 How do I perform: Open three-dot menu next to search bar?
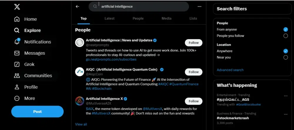click(x=200, y=6)
